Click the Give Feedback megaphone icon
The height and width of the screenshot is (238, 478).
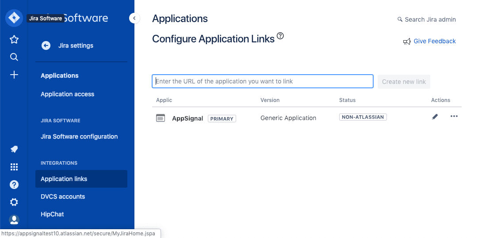coord(407,42)
